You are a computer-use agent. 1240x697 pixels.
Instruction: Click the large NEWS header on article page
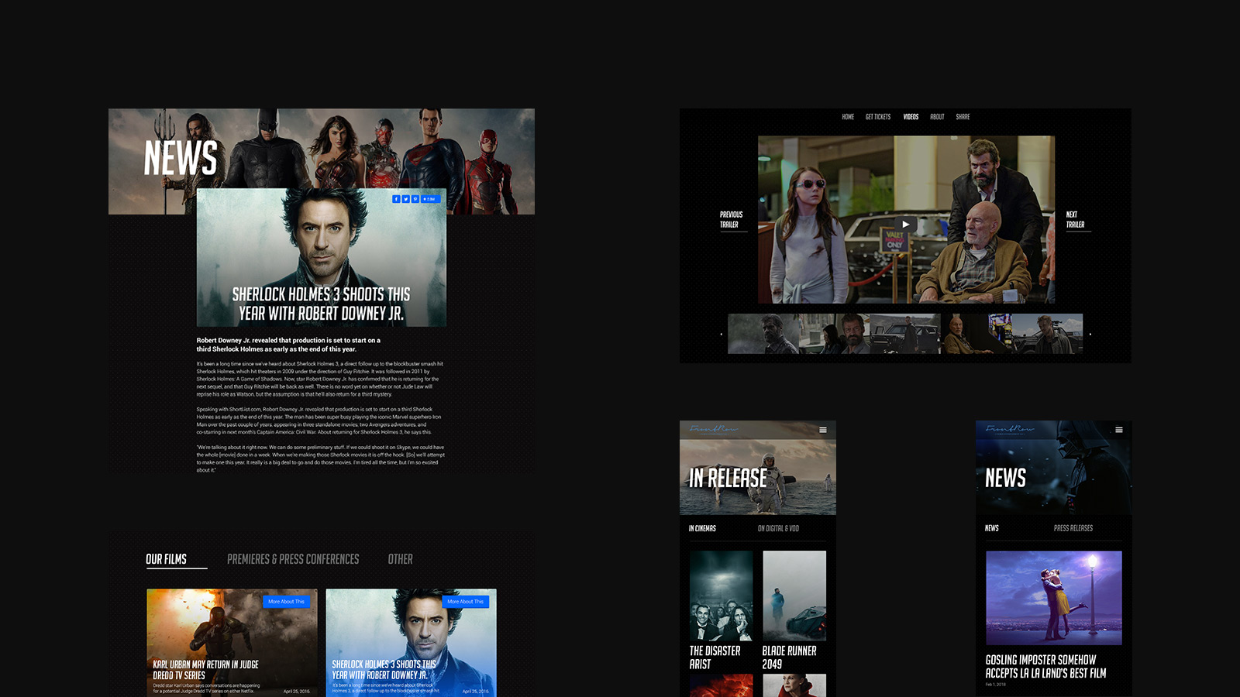(x=181, y=159)
